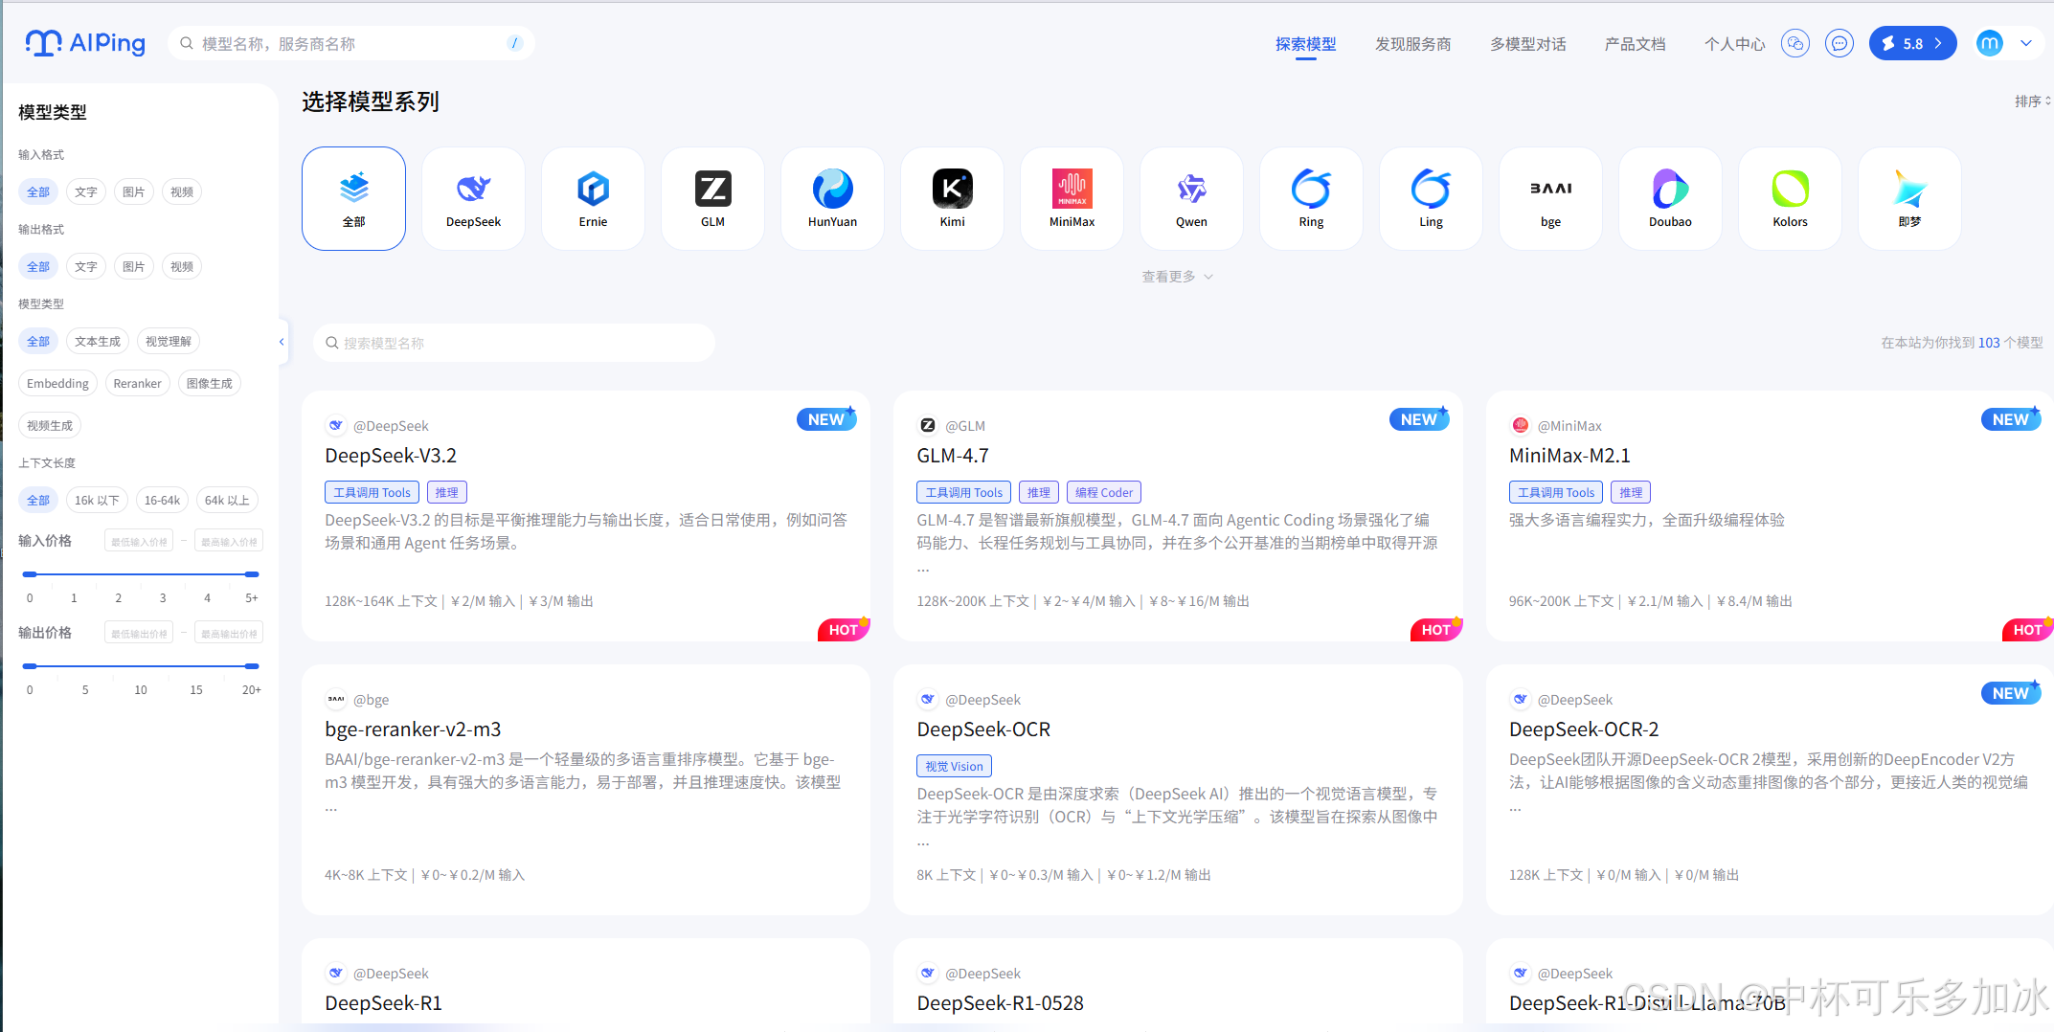The height and width of the screenshot is (1032, 2054).
Task: Select the Kolors model series icon
Action: click(x=1789, y=196)
